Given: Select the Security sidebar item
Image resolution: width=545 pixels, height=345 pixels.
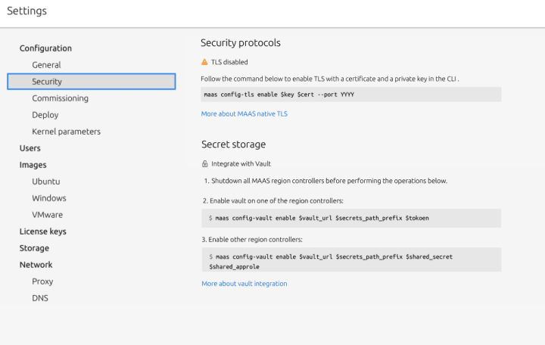Looking at the screenshot, I should [x=92, y=81].
